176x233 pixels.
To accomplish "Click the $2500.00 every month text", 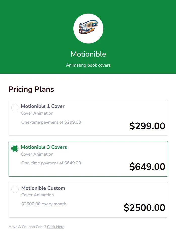I will click(44, 204).
